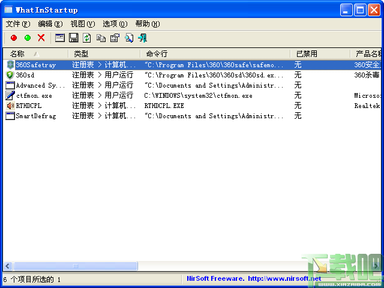
Task: Click the 无 disabled cell for SmartDefrag
Action: 298,116
